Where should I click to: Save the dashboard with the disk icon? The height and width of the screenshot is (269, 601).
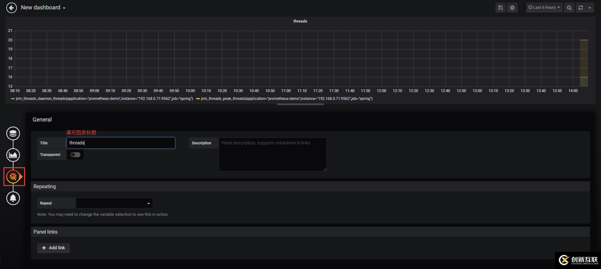coord(500,8)
